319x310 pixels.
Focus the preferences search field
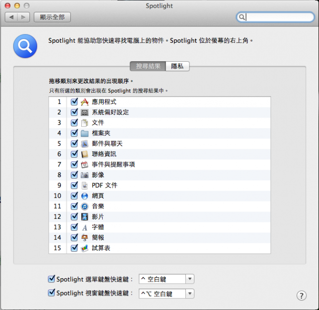pyautogui.click(x=275, y=17)
